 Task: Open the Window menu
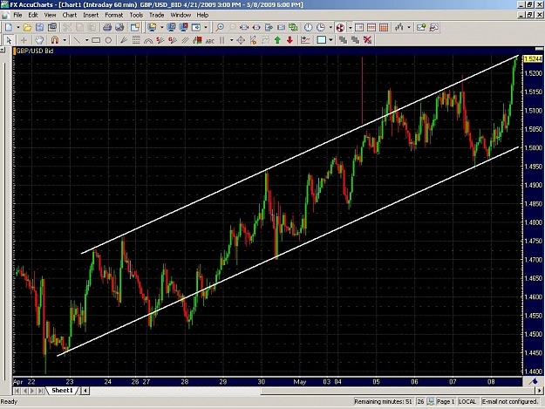click(x=181, y=15)
